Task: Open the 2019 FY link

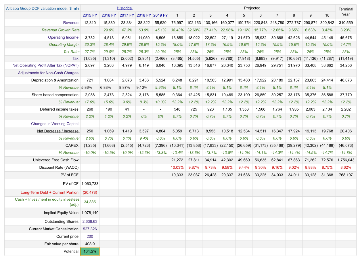Action: [160, 15]
